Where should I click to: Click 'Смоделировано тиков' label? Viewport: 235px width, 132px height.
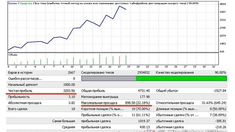[x=98, y=73]
